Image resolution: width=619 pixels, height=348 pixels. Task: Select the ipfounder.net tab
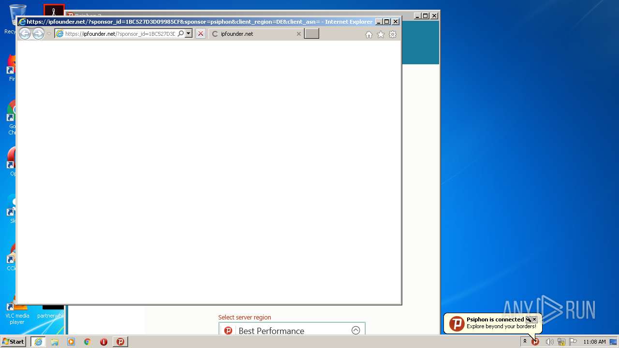tap(256, 34)
